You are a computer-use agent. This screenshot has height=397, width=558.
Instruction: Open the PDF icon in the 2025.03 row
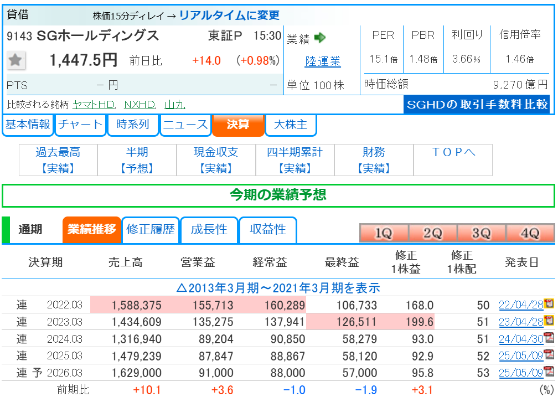tap(549, 354)
